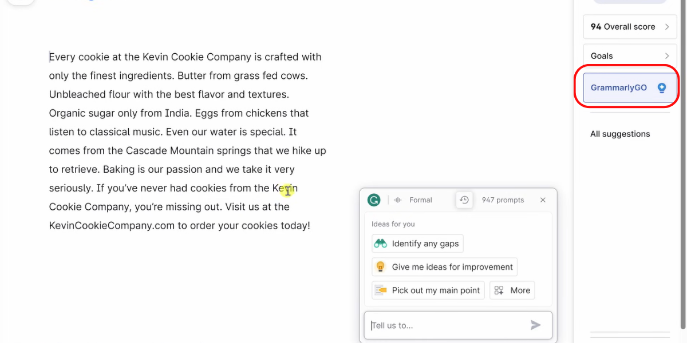This screenshot has width=687, height=343.
Task: Open More prompt ideas
Action: click(512, 290)
